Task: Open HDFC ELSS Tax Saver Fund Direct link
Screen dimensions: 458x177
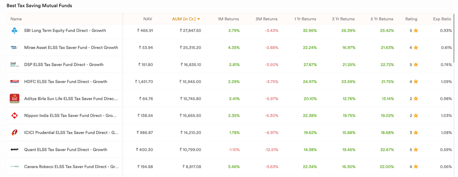Action: [66, 82]
